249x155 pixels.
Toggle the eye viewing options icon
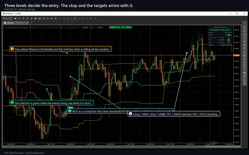click(52, 19)
